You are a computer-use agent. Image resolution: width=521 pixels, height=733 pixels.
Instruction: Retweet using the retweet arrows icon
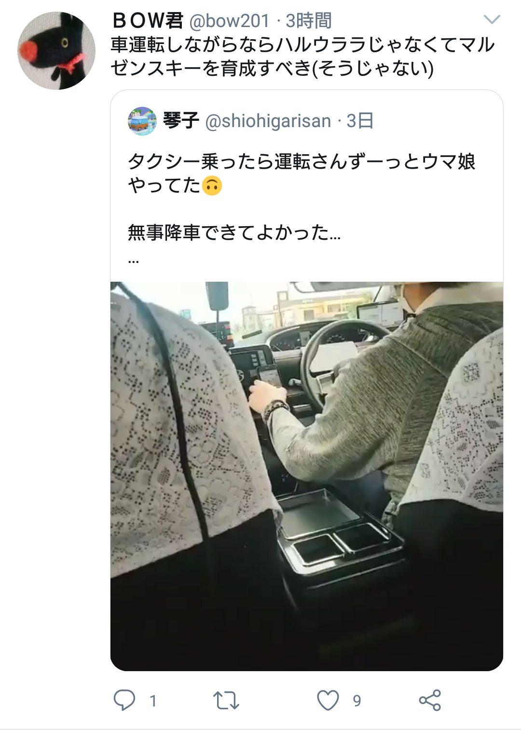point(226,700)
